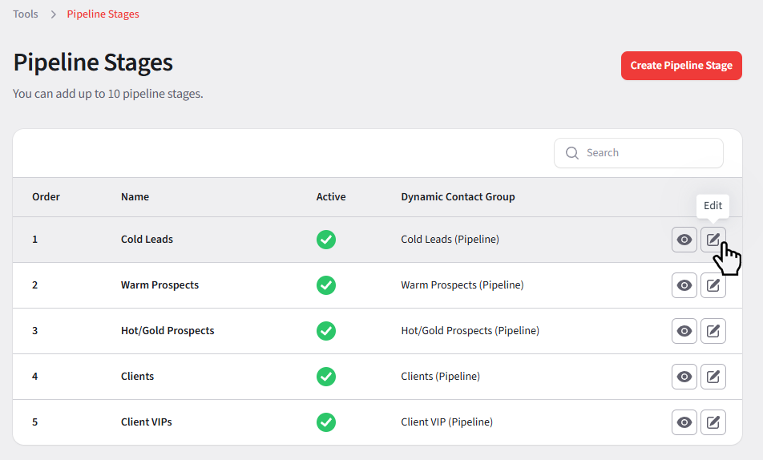Screen dimensions: 763x460
Task: Click the Pipeline Stages breadcrumb
Action: [103, 14]
